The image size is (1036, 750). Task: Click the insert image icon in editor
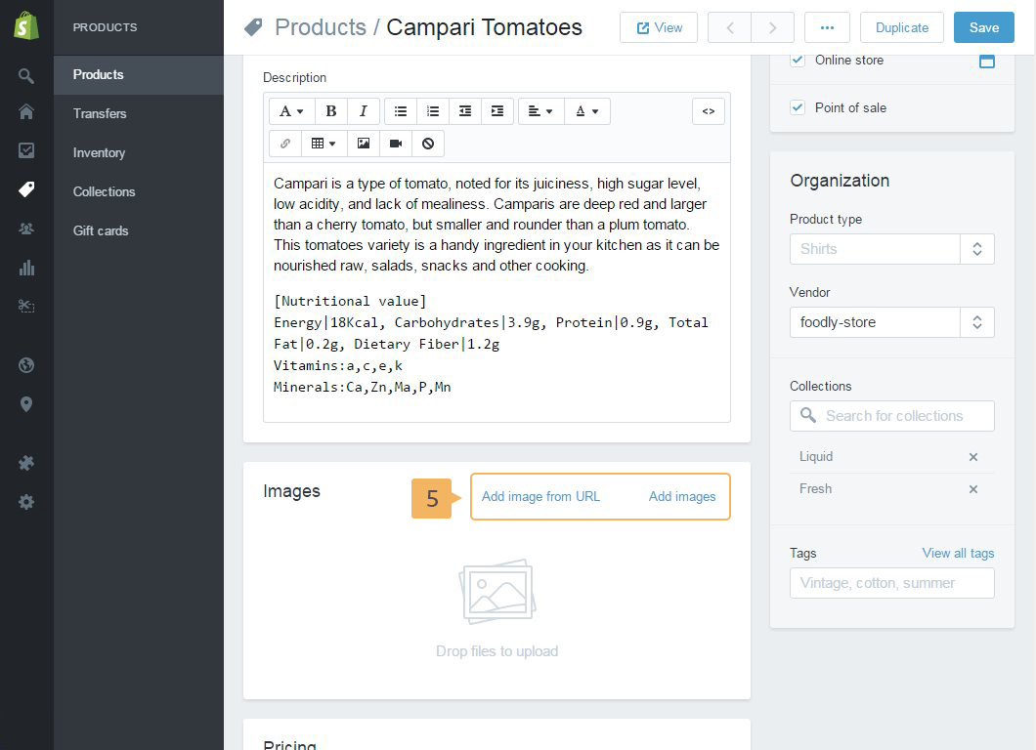[364, 144]
